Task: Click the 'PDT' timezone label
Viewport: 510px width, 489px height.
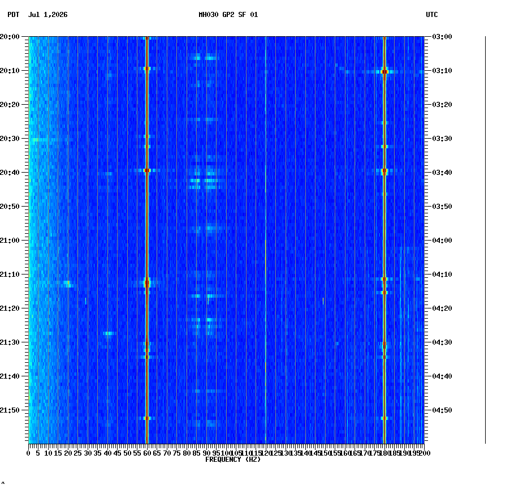Action: click(14, 15)
